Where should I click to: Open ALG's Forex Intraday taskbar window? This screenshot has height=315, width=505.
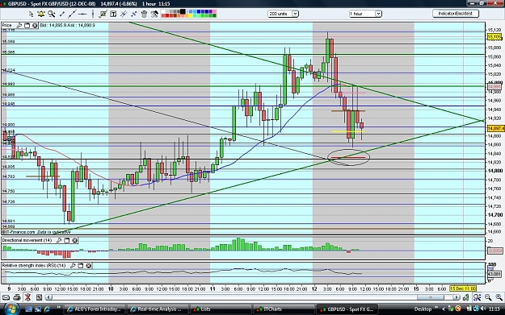94,309
